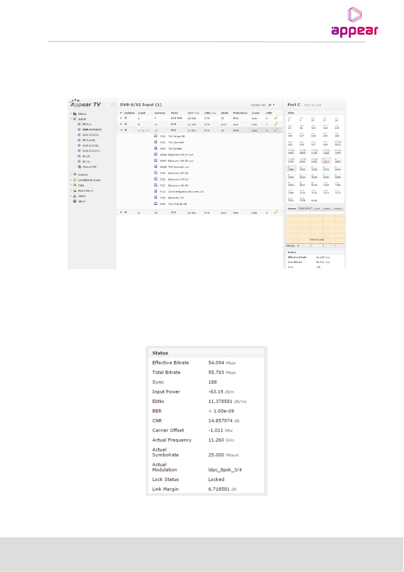Viewport: 404px width, 572px height.
Task: Click the TV icon for TLC Europe
Action: pyautogui.click(x=156, y=148)
